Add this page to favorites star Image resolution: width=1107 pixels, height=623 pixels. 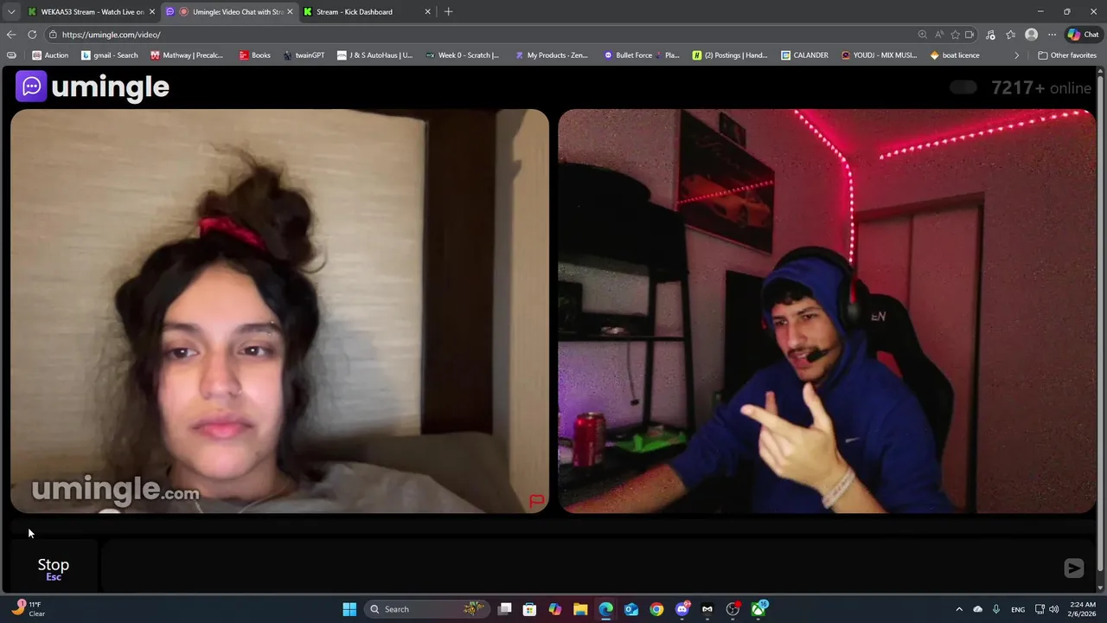tap(955, 35)
